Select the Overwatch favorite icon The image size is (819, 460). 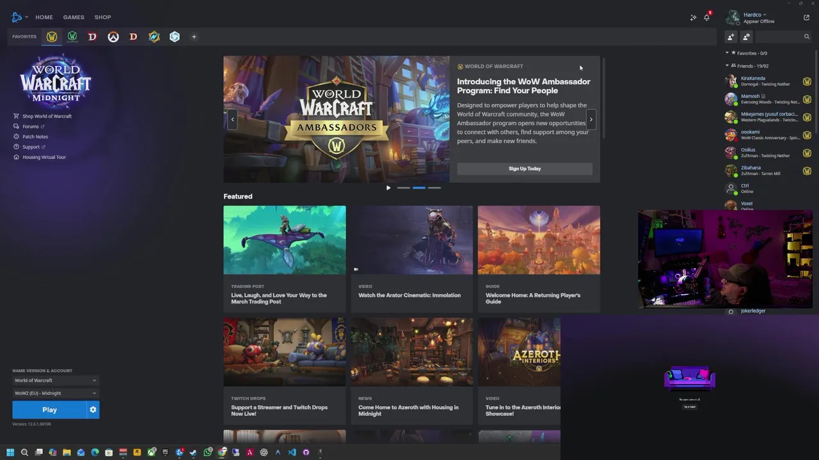113,37
